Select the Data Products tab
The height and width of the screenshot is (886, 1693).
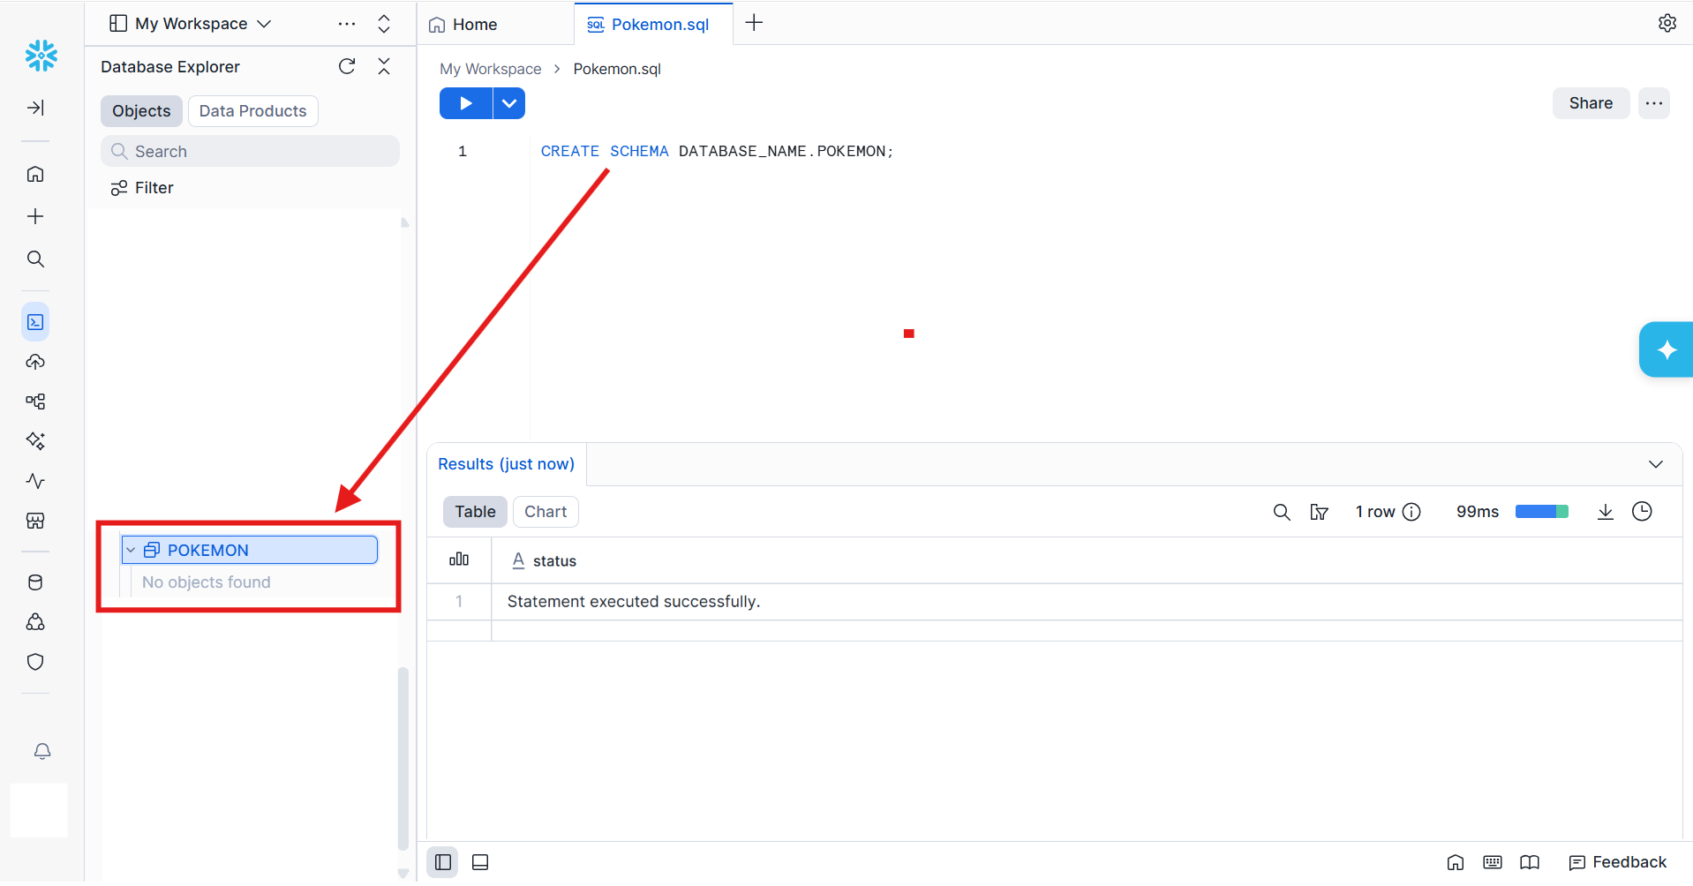(252, 111)
